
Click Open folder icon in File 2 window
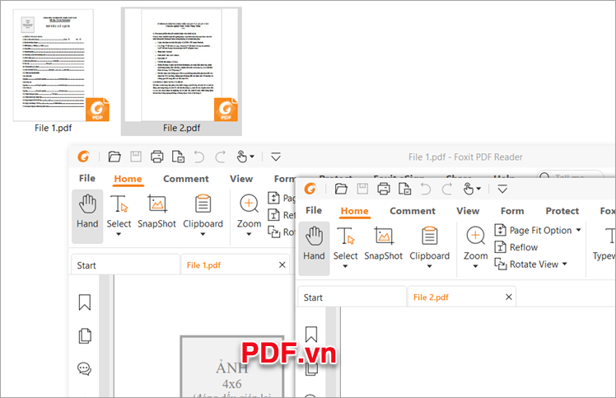[341, 189]
